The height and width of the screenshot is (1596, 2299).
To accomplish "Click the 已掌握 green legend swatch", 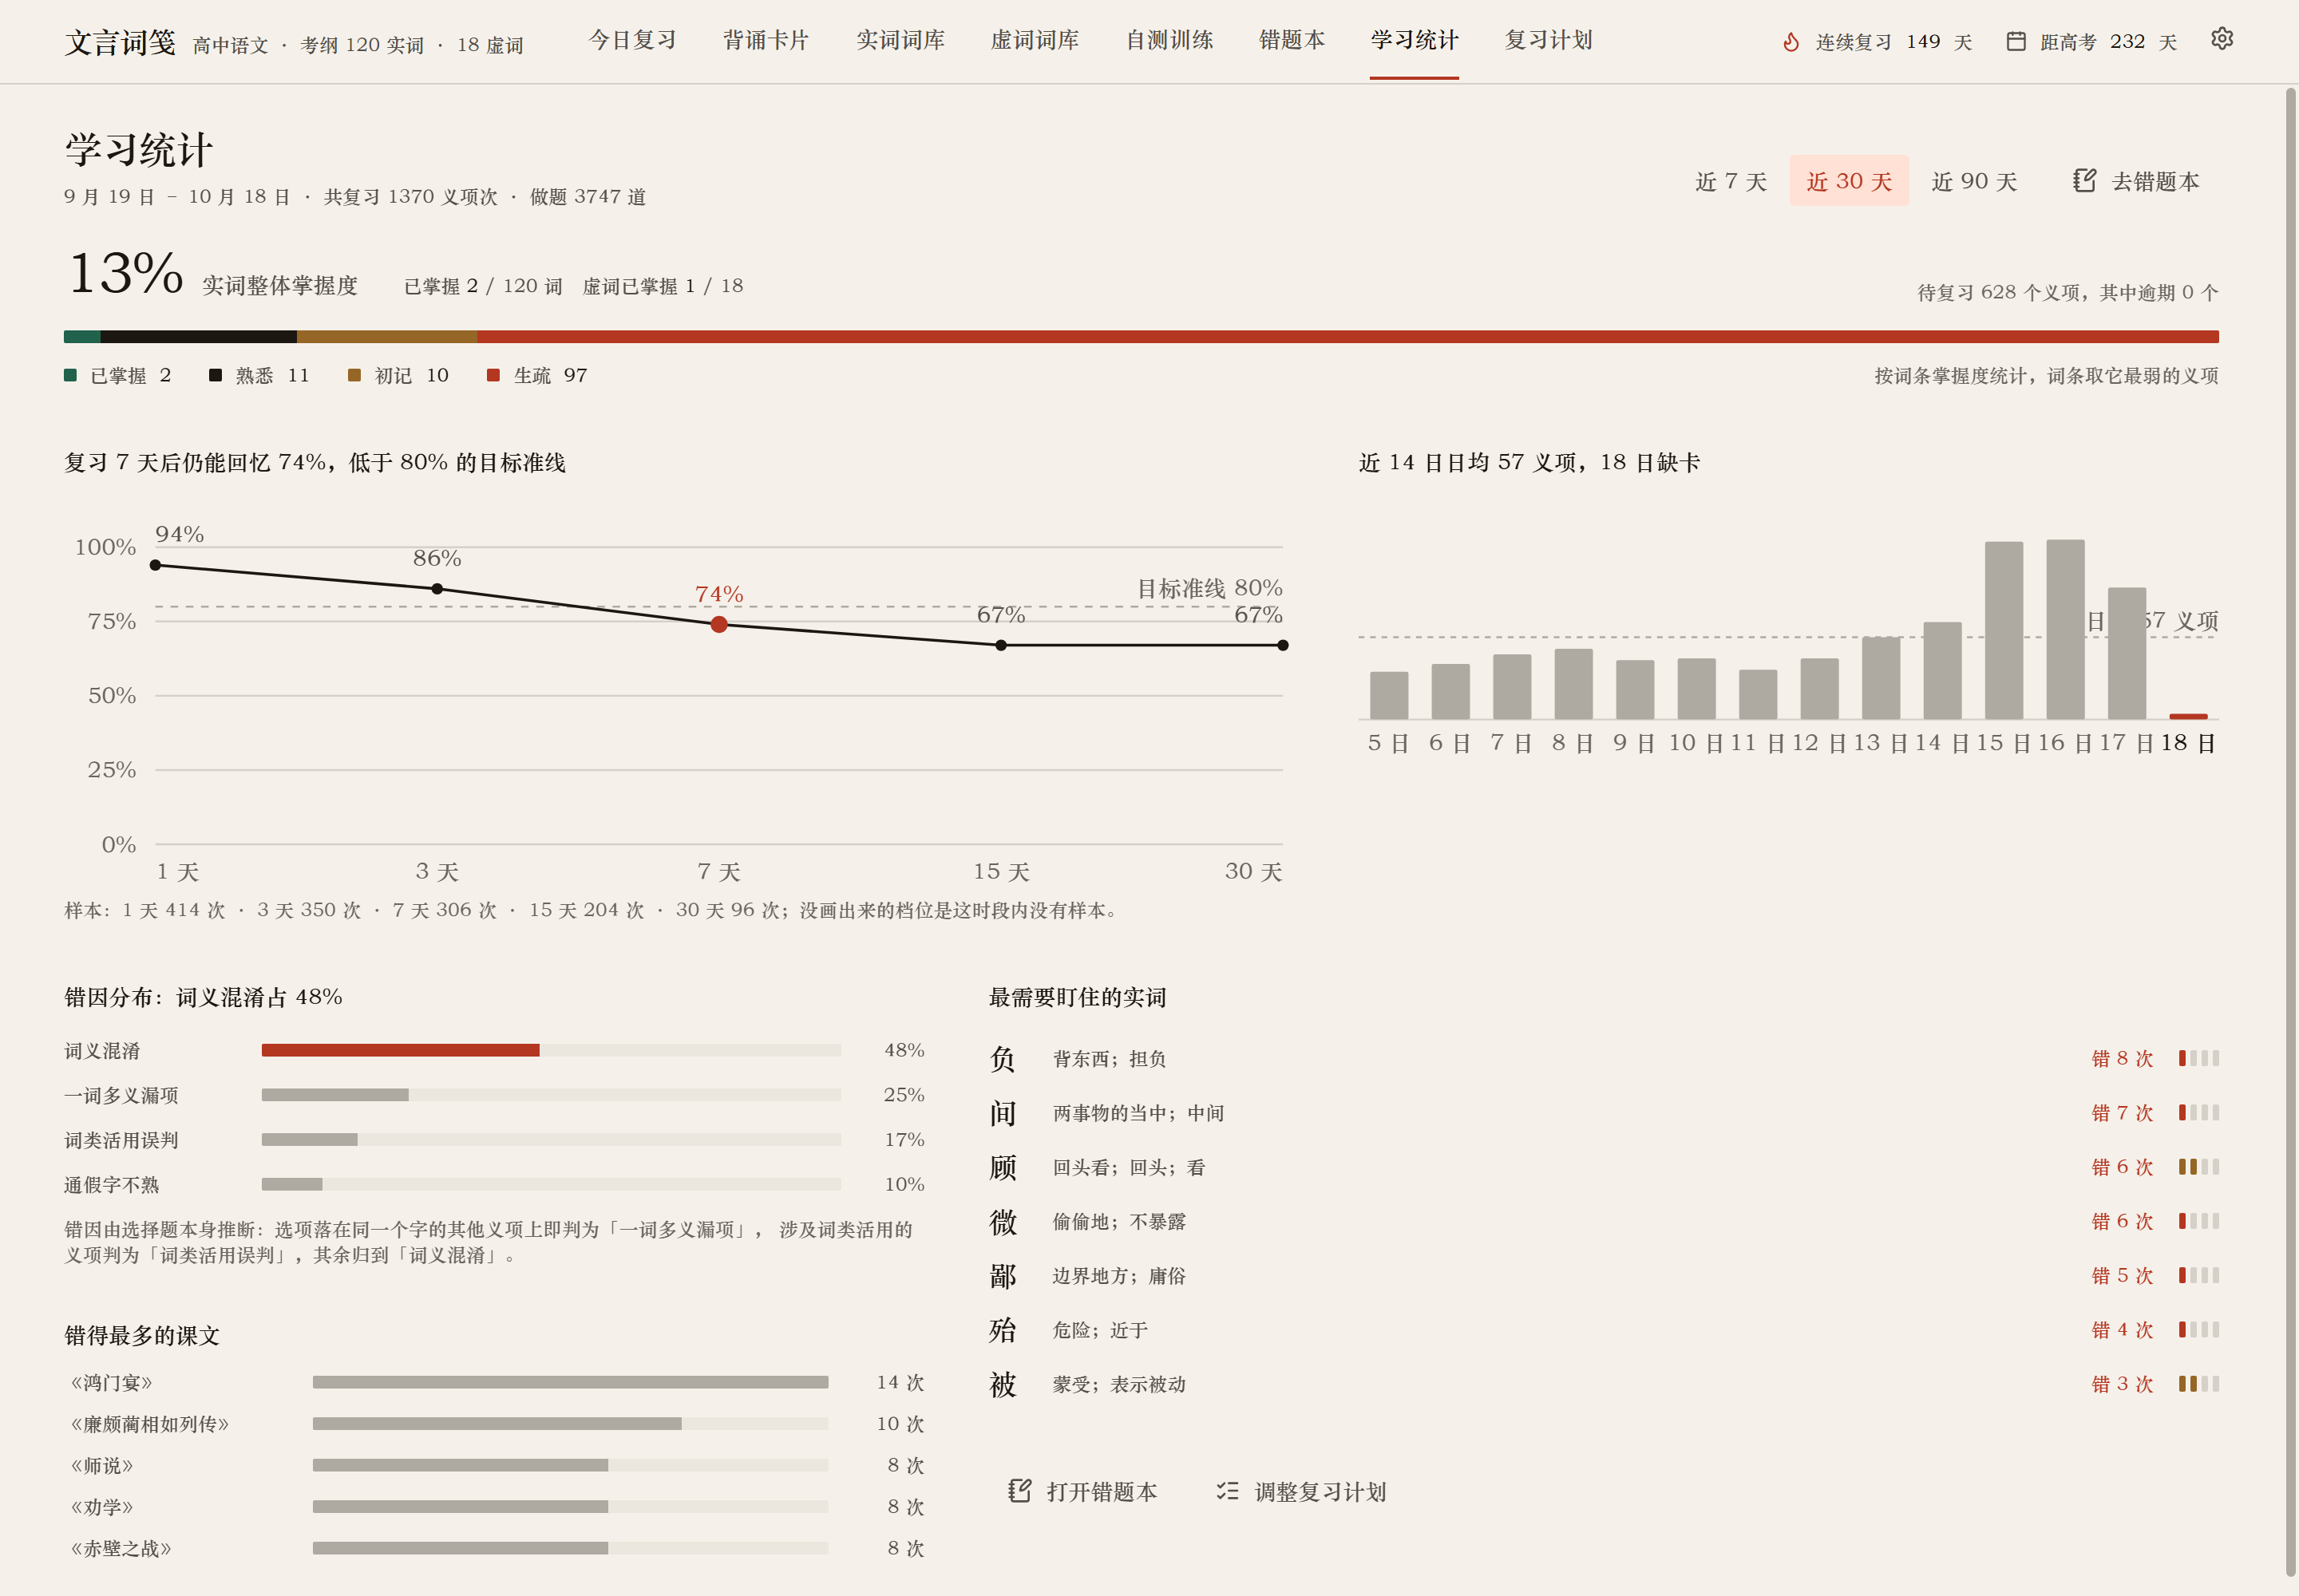I will tap(70, 375).
